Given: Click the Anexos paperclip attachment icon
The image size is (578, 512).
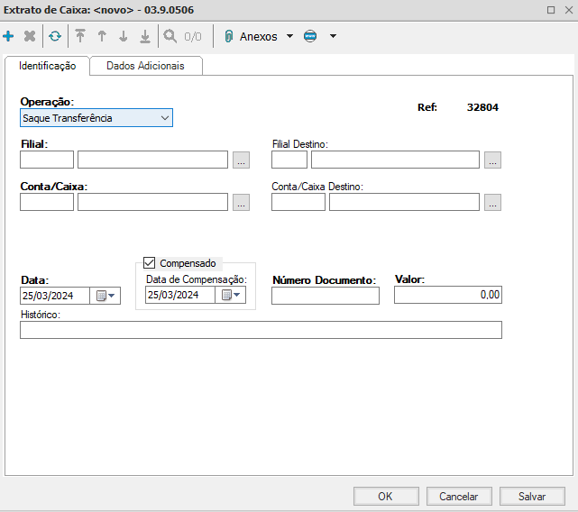Looking at the screenshot, I should coord(229,37).
